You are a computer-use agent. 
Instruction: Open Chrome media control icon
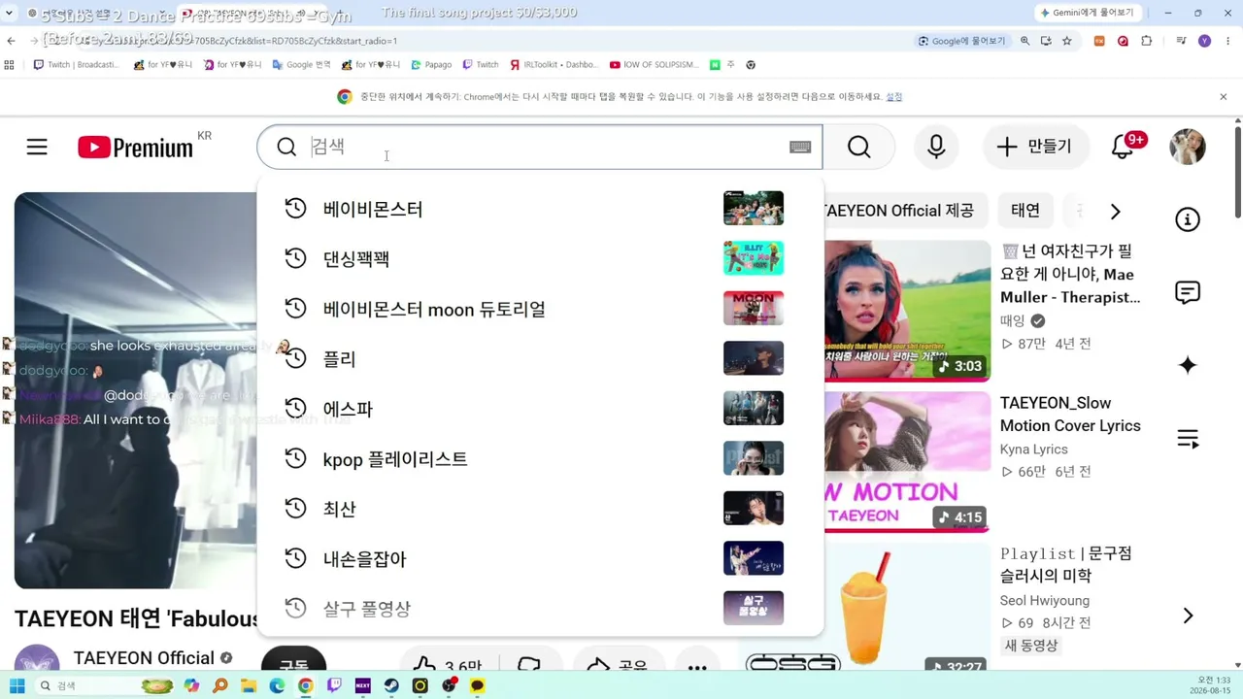[1181, 41]
